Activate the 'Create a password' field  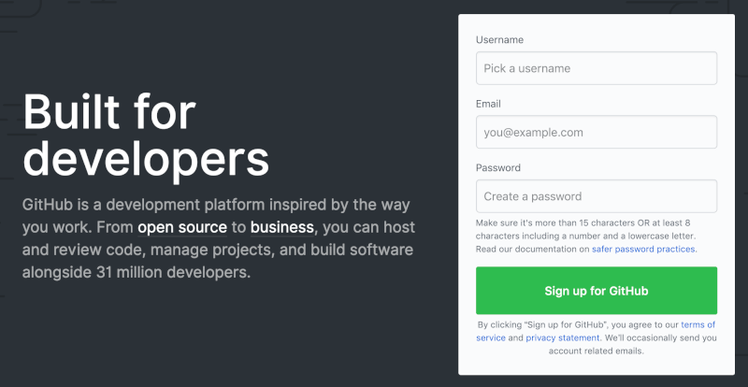(597, 196)
